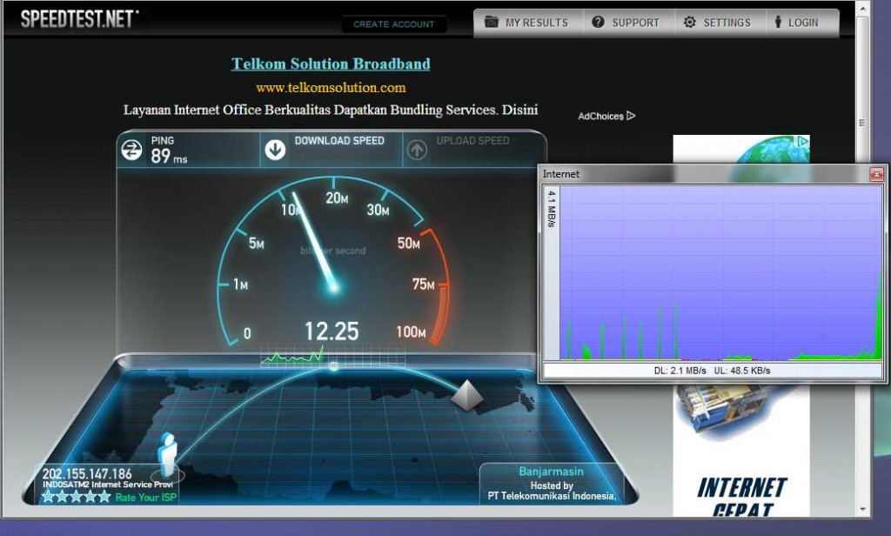Image resolution: width=891 pixels, height=536 pixels.
Task: Click the 12.25 speed reading
Action: (x=332, y=332)
